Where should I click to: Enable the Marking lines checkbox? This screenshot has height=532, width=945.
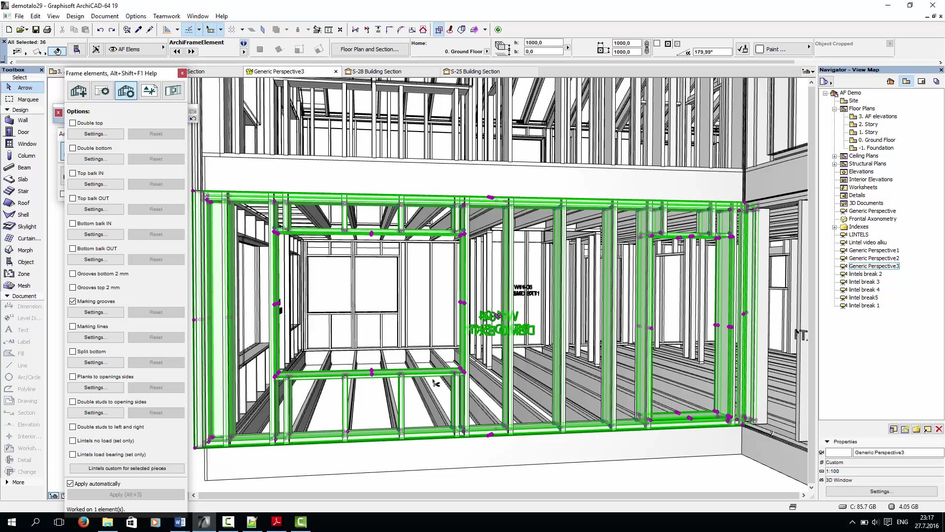pyautogui.click(x=73, y=326)
